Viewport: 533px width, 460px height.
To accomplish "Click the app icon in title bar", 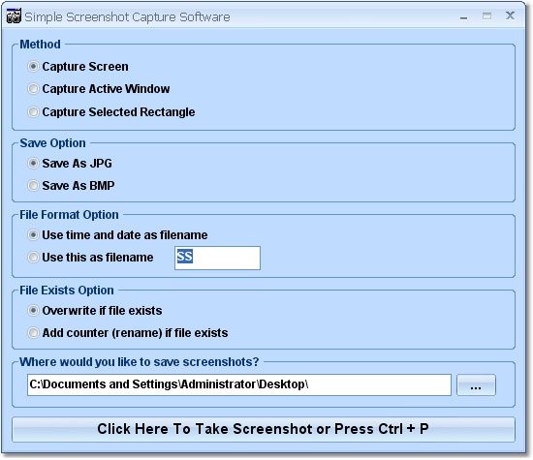I will click(x=14, y=15).
